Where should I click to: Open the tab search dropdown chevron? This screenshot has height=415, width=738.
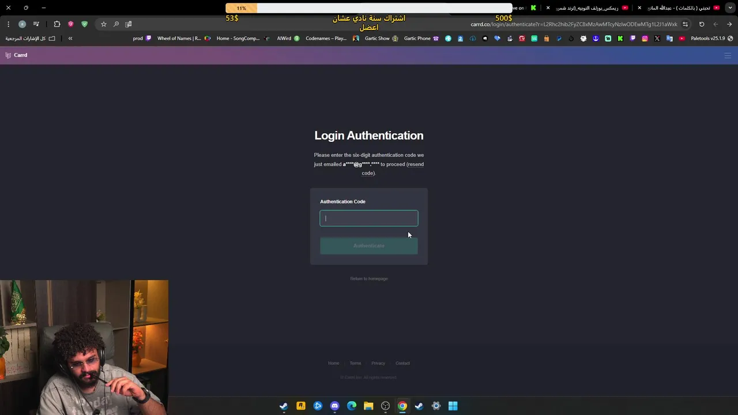pyautogui.click(x=730, y=8)
